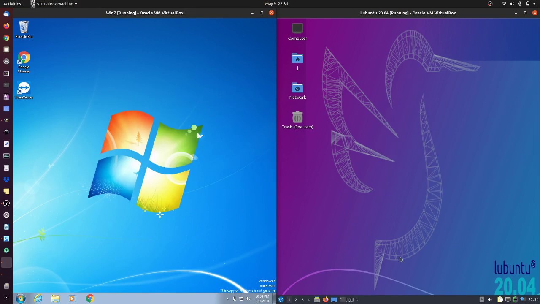This screenshot has height=304, width=540.
Task: Select j@jj terminal task in Lubuntu panel
Action: pyautogui.click(x=349, y=299)
